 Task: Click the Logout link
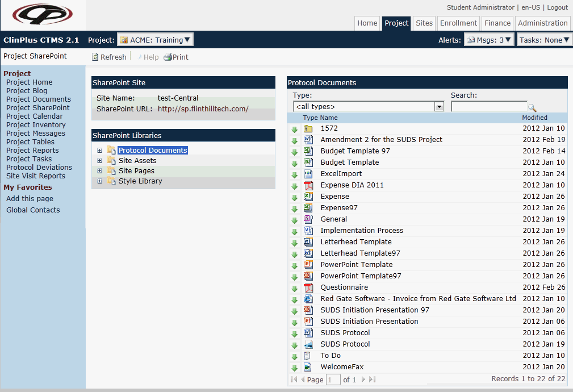pyautogui.click(x=557, y=7)
